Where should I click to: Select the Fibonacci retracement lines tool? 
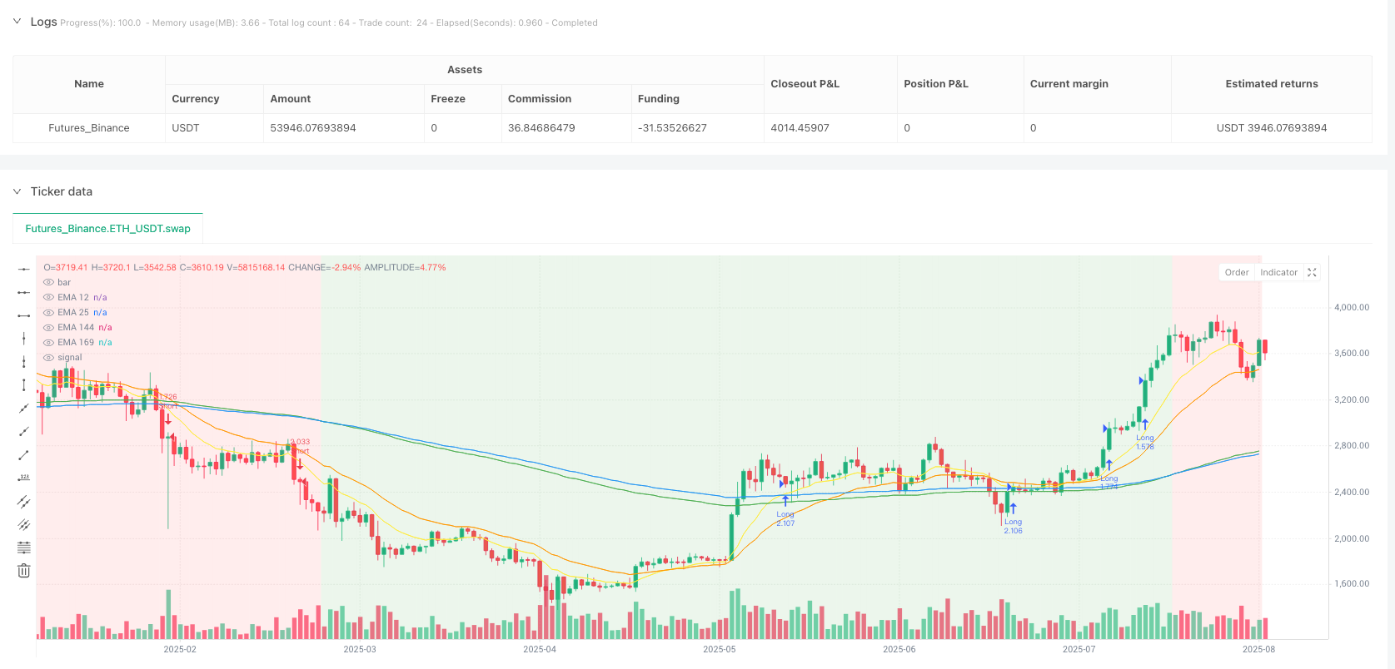(x=24, y=548)
